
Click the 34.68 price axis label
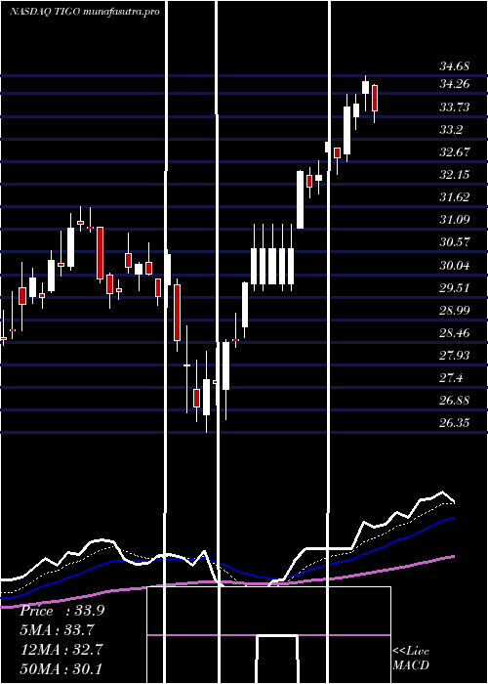point(454,66)
